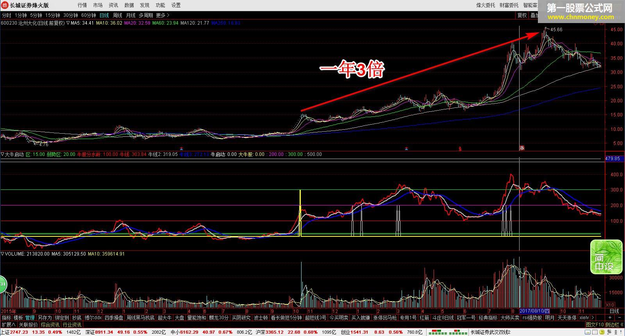Select 日线 daily period

click(104, 15)
